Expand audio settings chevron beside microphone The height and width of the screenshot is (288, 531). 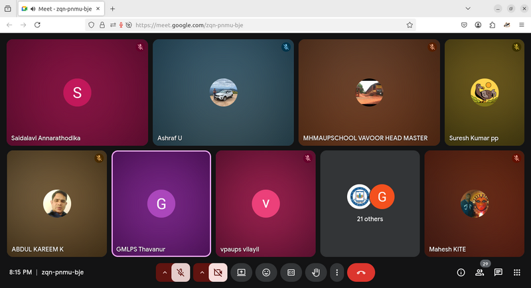pyautogui.click(x=164, y=272)
